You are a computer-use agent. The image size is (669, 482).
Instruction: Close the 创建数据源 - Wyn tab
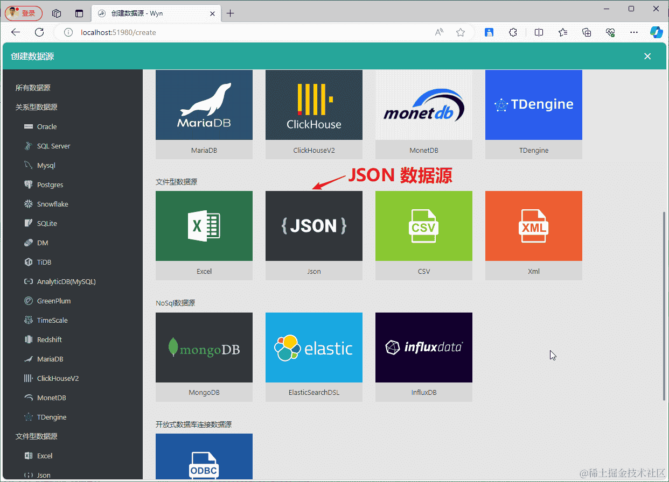[212, 13]
